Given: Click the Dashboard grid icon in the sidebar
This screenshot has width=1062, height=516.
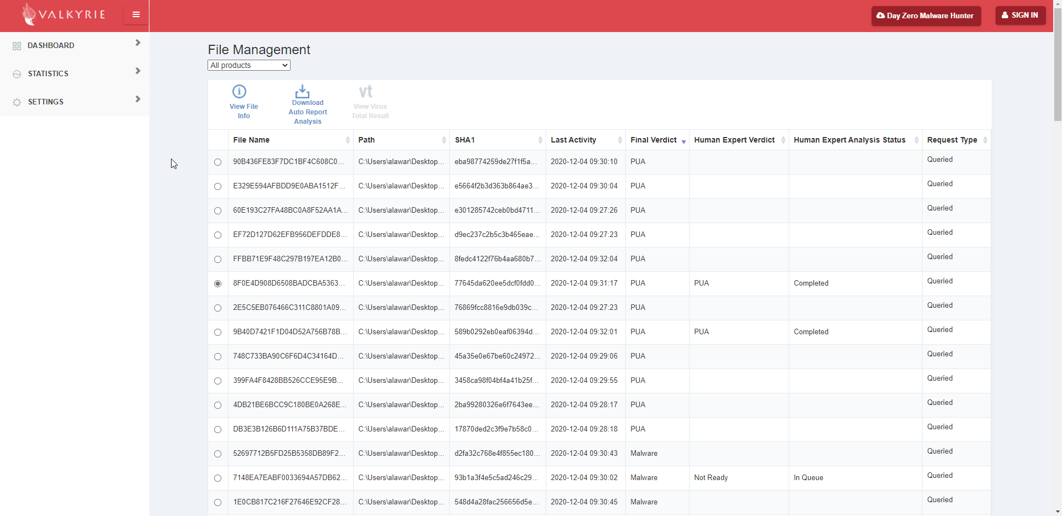Looking at the screenshot, I should (17, 46).
